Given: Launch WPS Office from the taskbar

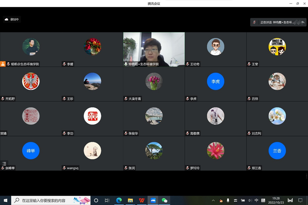Looking at the screenshot, I should tap(142, 200).
